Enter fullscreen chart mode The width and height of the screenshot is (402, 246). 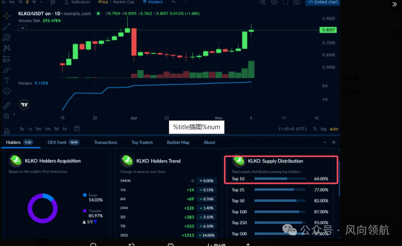(x=286, y=2)
